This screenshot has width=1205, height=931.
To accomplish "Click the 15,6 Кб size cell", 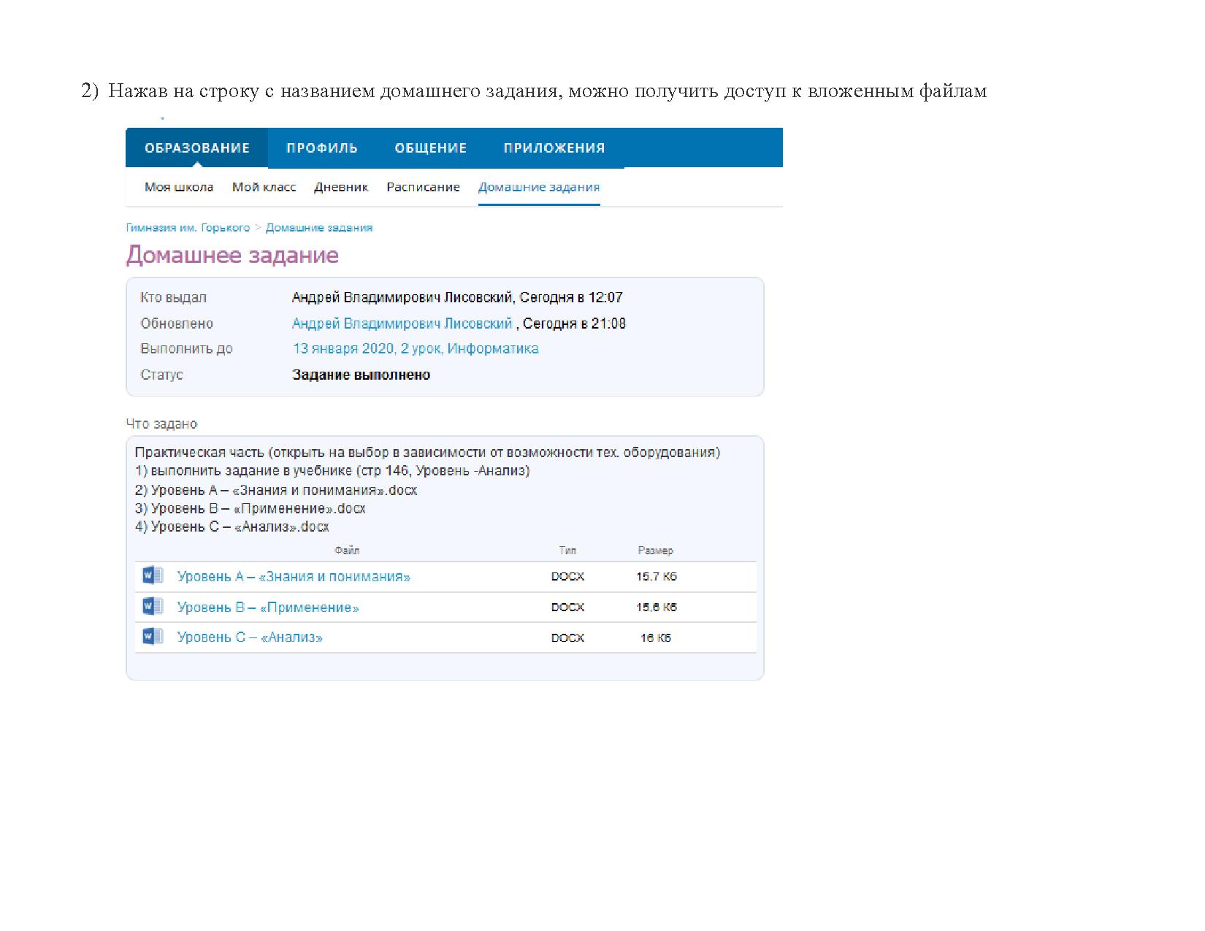I will [x=657, y=608].
